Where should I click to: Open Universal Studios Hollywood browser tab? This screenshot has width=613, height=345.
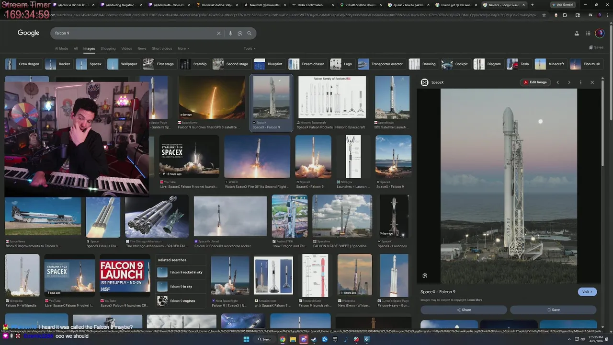216,5
